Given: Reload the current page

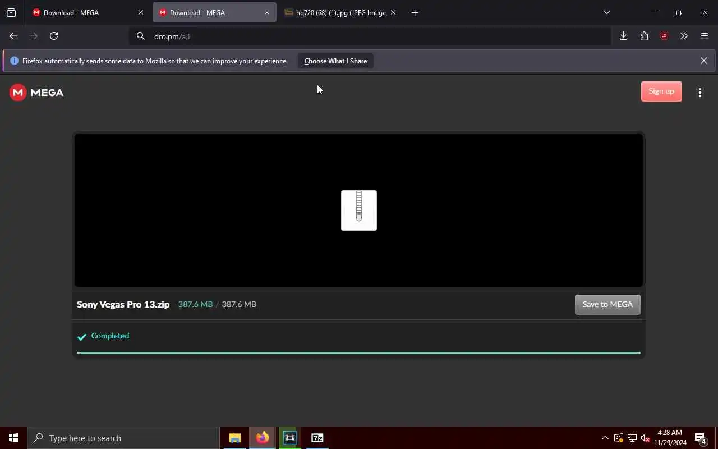Looking at the screenshot, I should (x=54, y=36).
